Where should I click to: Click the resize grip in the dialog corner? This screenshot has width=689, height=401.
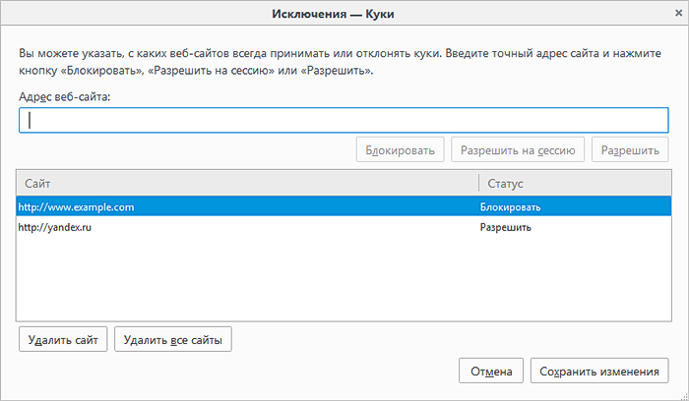click(684, 396)
